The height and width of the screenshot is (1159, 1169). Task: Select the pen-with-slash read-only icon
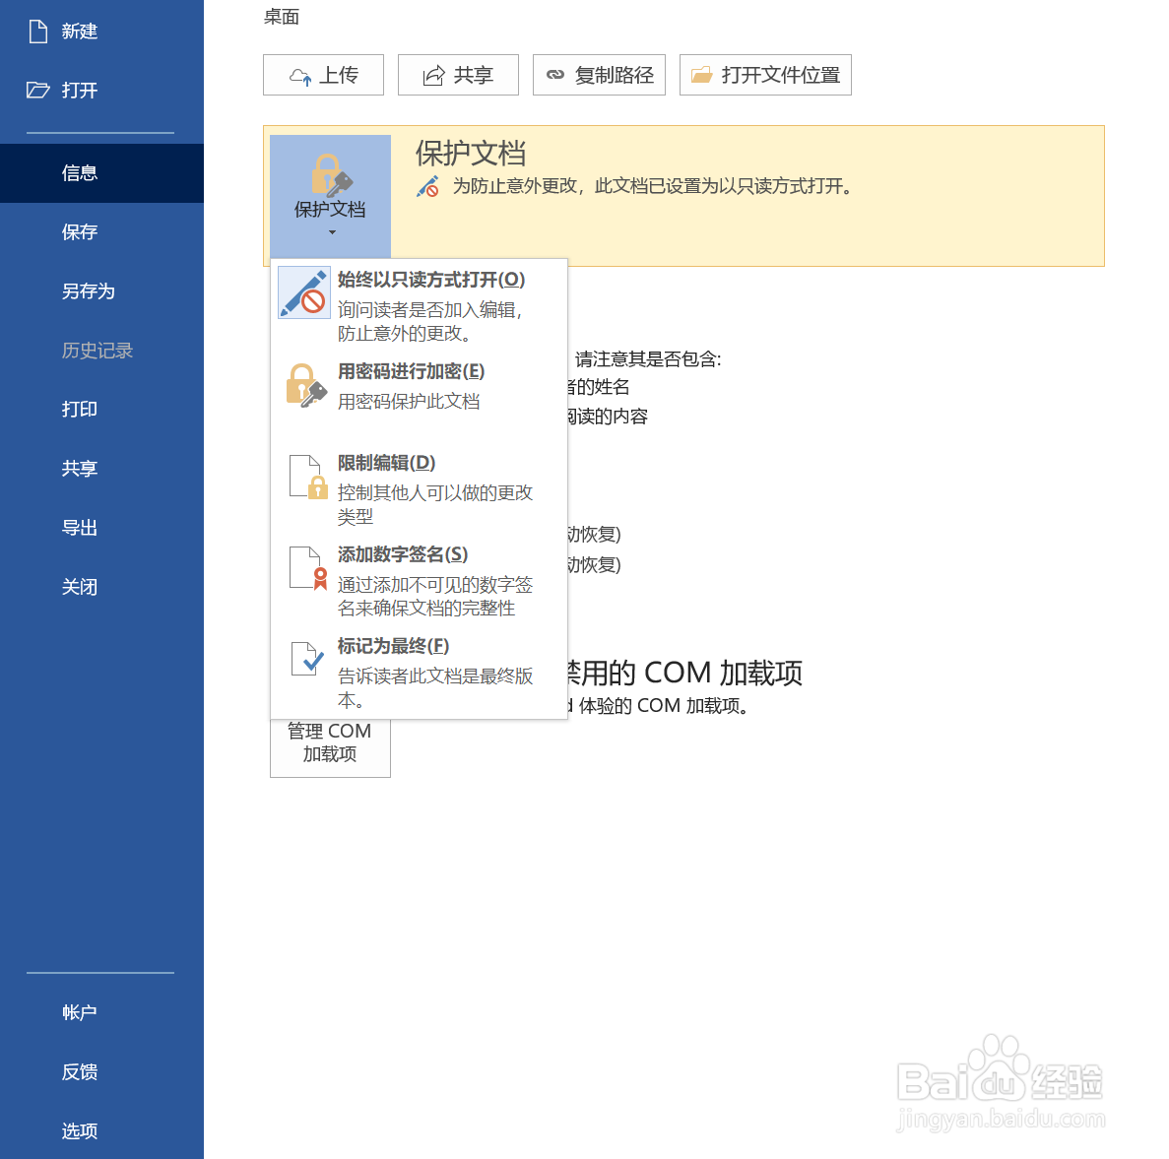pyautogui.click(x=303, y=293)
